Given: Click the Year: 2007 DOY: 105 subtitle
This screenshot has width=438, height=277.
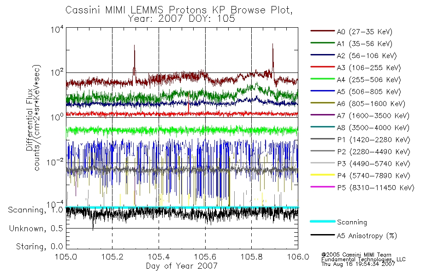Looking at the screenshot, I should pyautogui.click(x=182, y=18).
